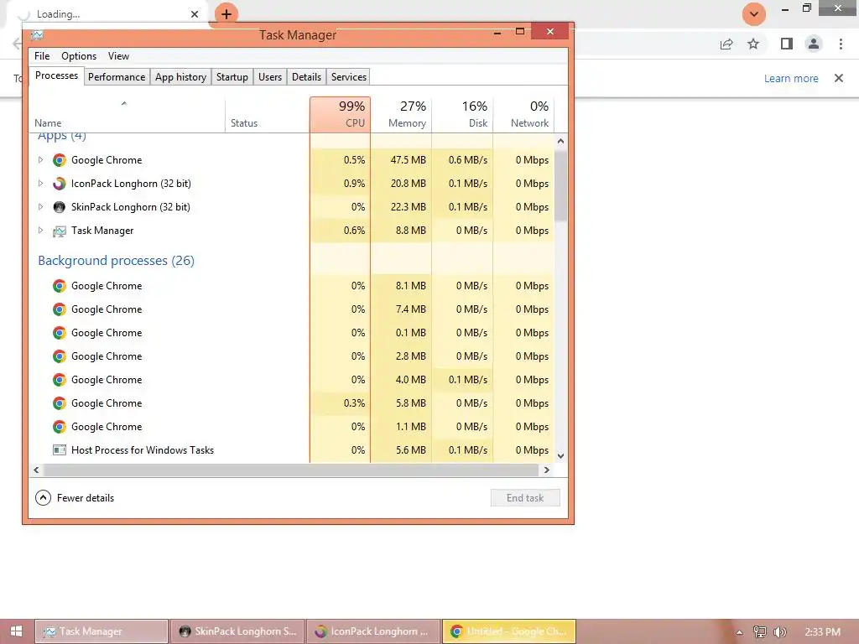Dismiss the Learn more infobar
The image size is (859, 644).
pos(838,78)
